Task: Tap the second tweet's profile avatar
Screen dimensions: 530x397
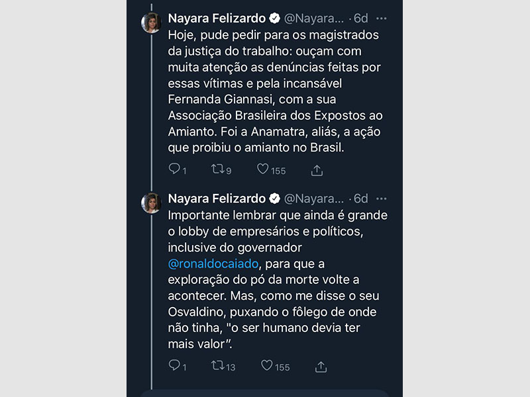Action: coord(152,203)
